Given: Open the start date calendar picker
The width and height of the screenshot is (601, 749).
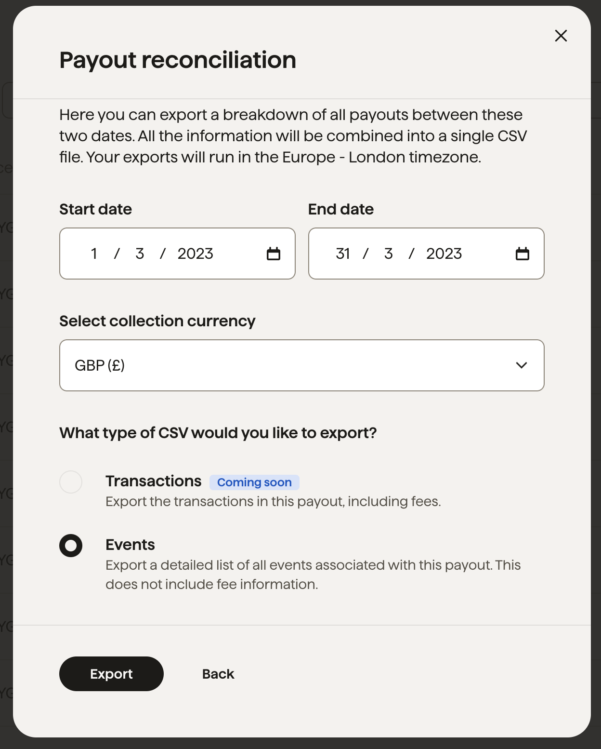Looking at the screenshot, I should point(273,253).
